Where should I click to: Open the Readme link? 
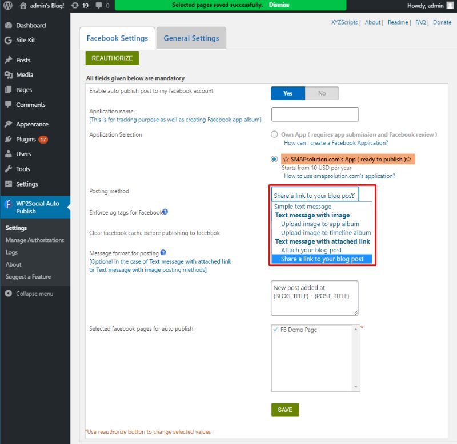pyautogui.click(x=398, y=22)
